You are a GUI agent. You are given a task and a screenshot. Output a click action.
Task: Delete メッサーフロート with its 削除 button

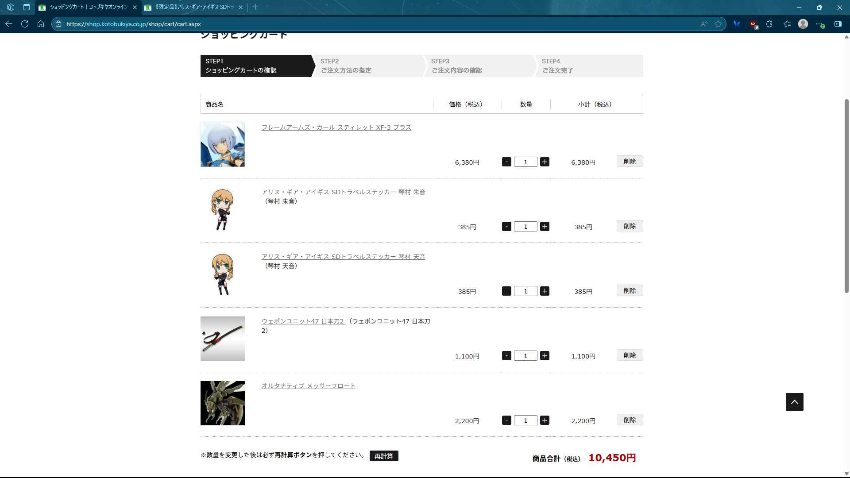(x=630, y=420)
